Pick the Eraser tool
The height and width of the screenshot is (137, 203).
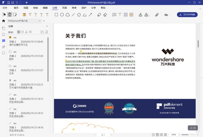pos(105,15)
